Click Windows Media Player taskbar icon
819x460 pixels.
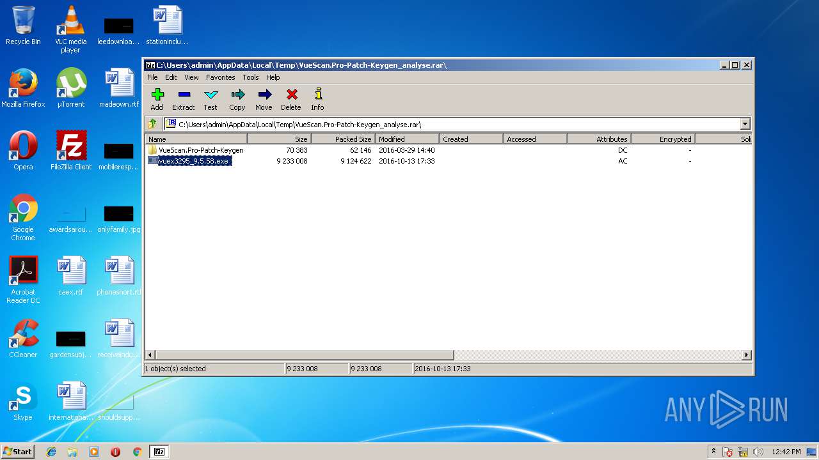pos(94,452)
